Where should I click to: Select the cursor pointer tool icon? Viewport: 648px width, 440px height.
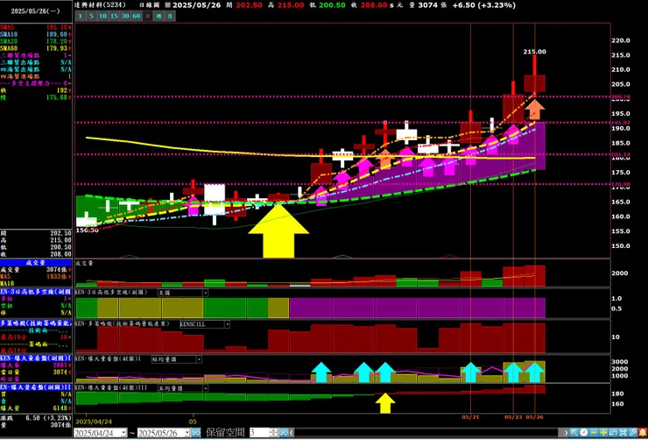pos(574,433)
